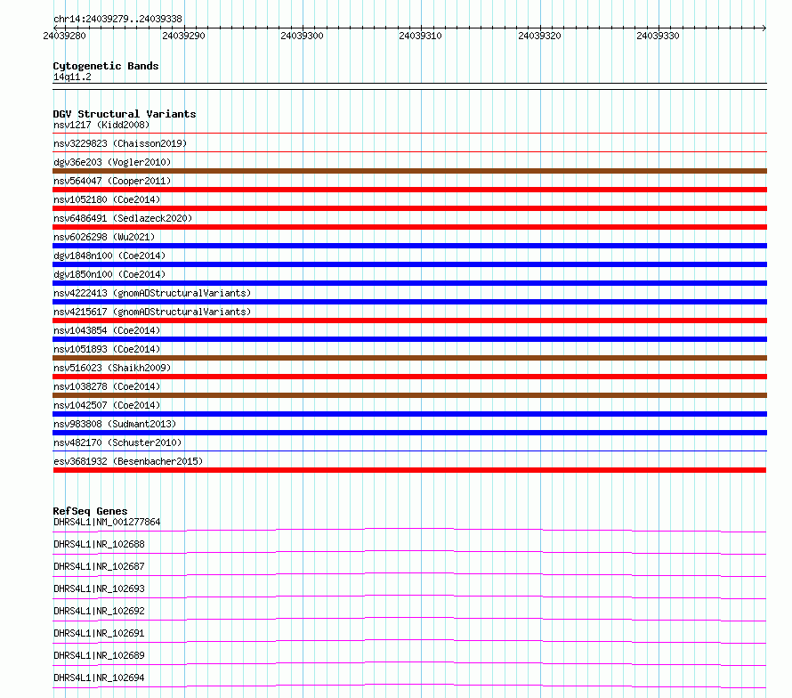Open variant nsv983808 (Sudmant2013)
The width and height of the screenshot is (792, 698).
click(115, 424)
